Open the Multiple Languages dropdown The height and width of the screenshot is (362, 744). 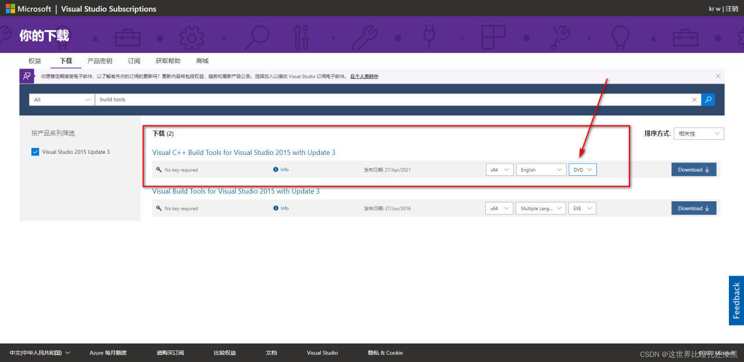(541, 208)
